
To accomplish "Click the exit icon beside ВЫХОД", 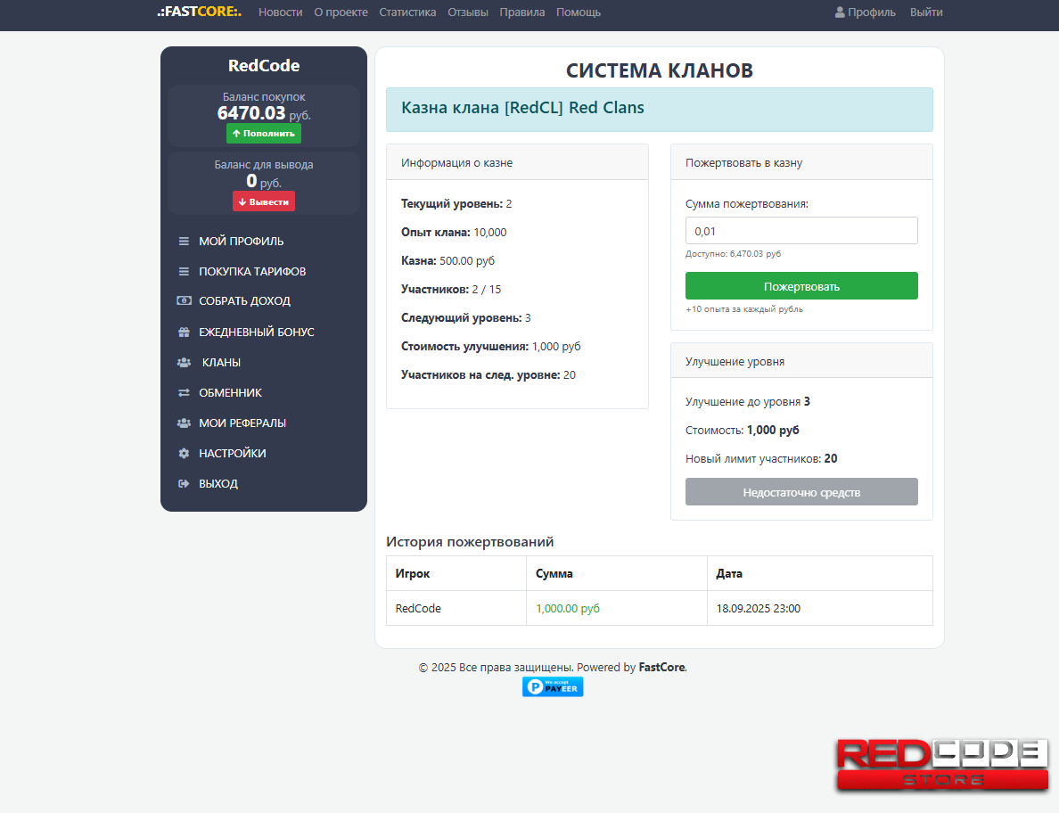I will pos(184,484).
